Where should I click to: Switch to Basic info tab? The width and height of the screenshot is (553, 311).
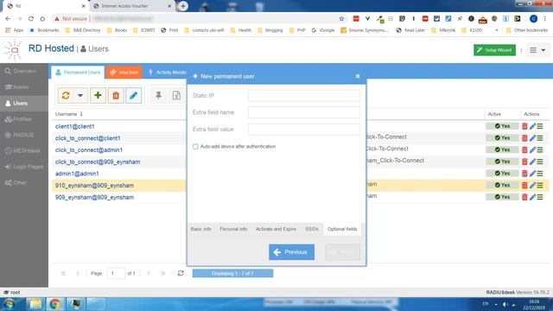pos(201,229)
